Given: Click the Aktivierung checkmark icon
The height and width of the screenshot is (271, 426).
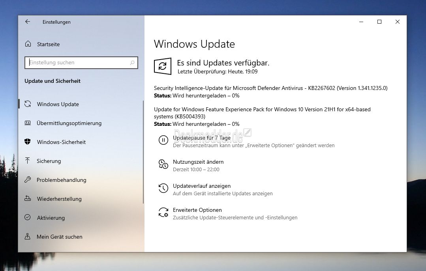Looking at the screenshot, I should click(28, 217).
